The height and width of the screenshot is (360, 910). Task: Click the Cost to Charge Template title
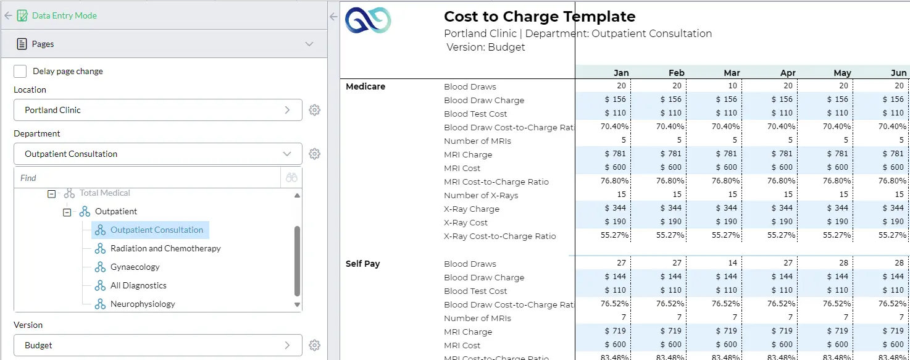tap(540, 17)
